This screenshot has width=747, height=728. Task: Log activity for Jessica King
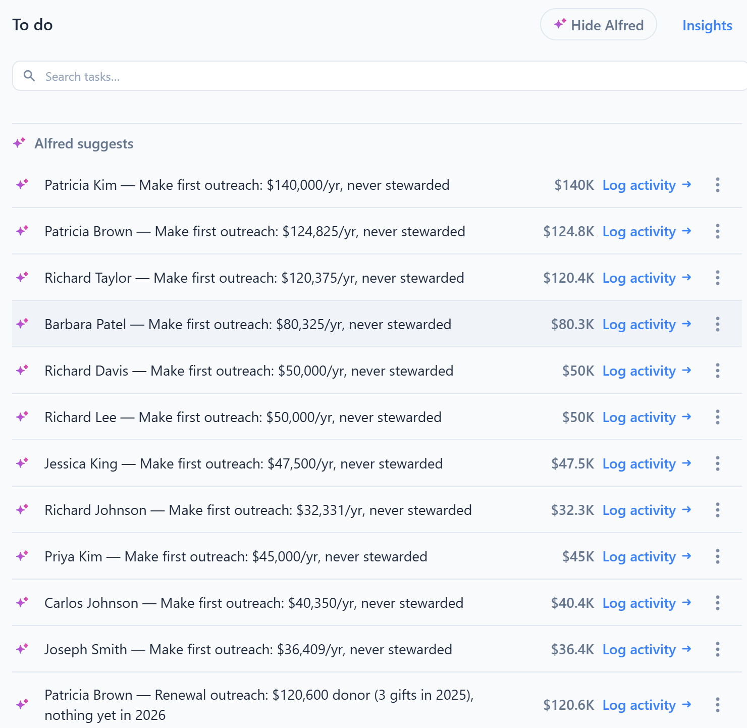[647, 464]
